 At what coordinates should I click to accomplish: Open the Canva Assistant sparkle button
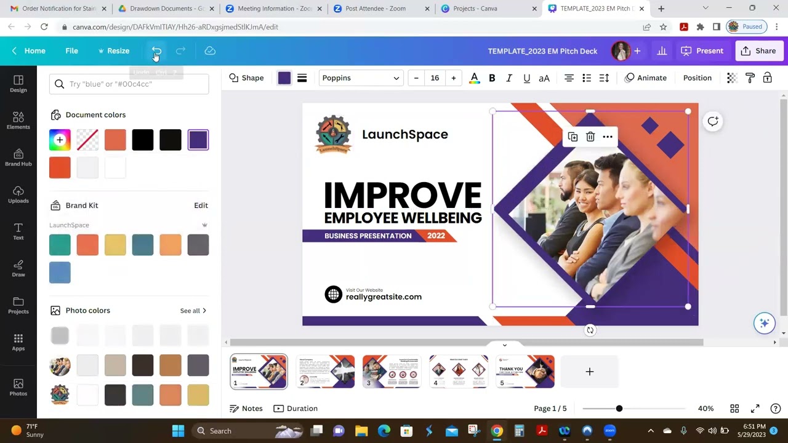pyautogui.click(x=765, y=323)
